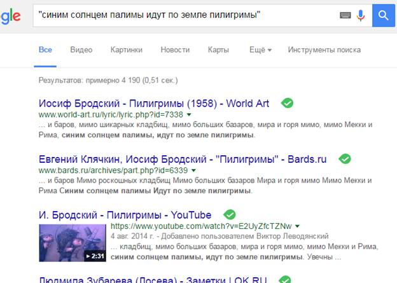This screenshot has width=397, height=283.
Task: Click green checkmark beside YouTube result
Action: pyautogui.click(x=230, y=214)
